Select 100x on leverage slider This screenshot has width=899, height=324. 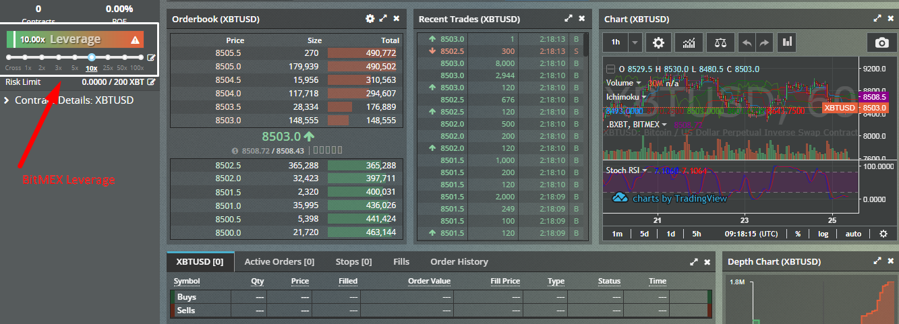137,67
